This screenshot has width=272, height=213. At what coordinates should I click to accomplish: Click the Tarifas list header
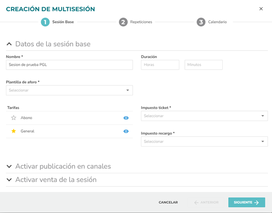click(13, 107)
